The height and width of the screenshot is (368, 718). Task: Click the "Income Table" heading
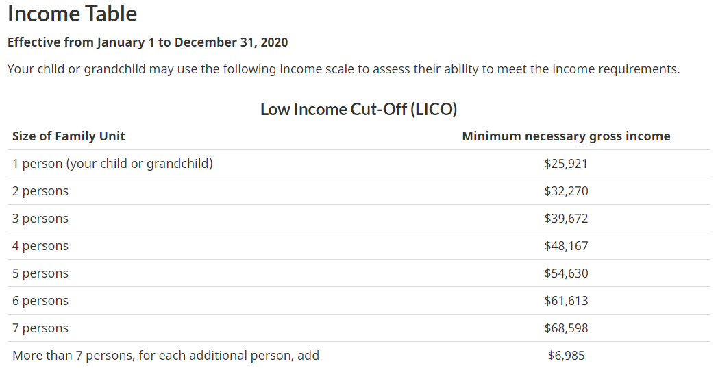(x=72, y=14)
